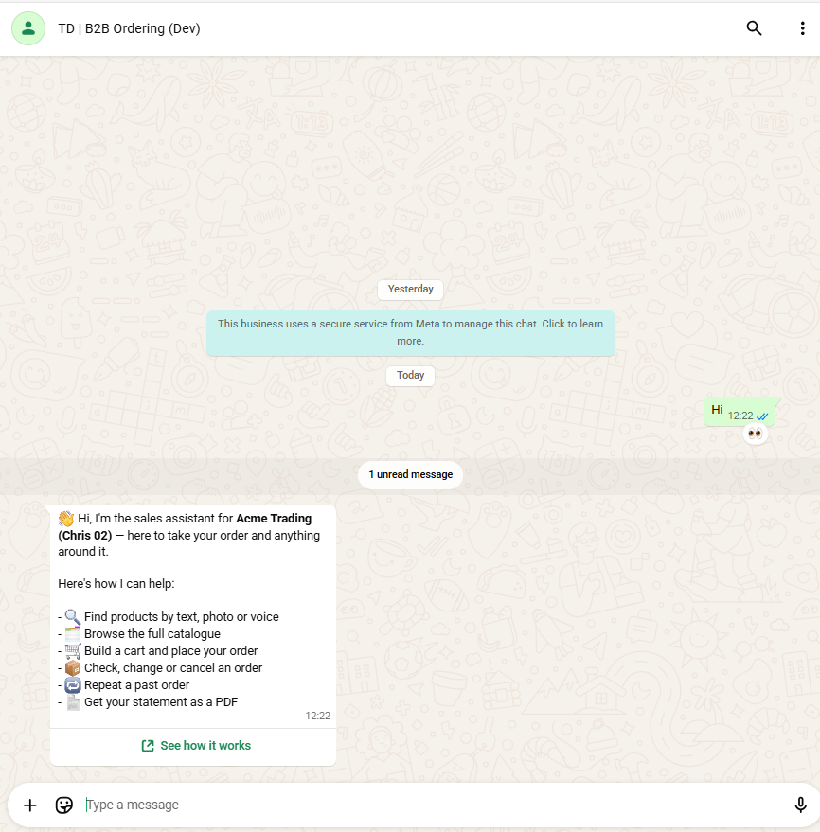Viewport: 820px width, 832px height.
Task: Click the document page emoji beside statement PDF
Action: 73,702
